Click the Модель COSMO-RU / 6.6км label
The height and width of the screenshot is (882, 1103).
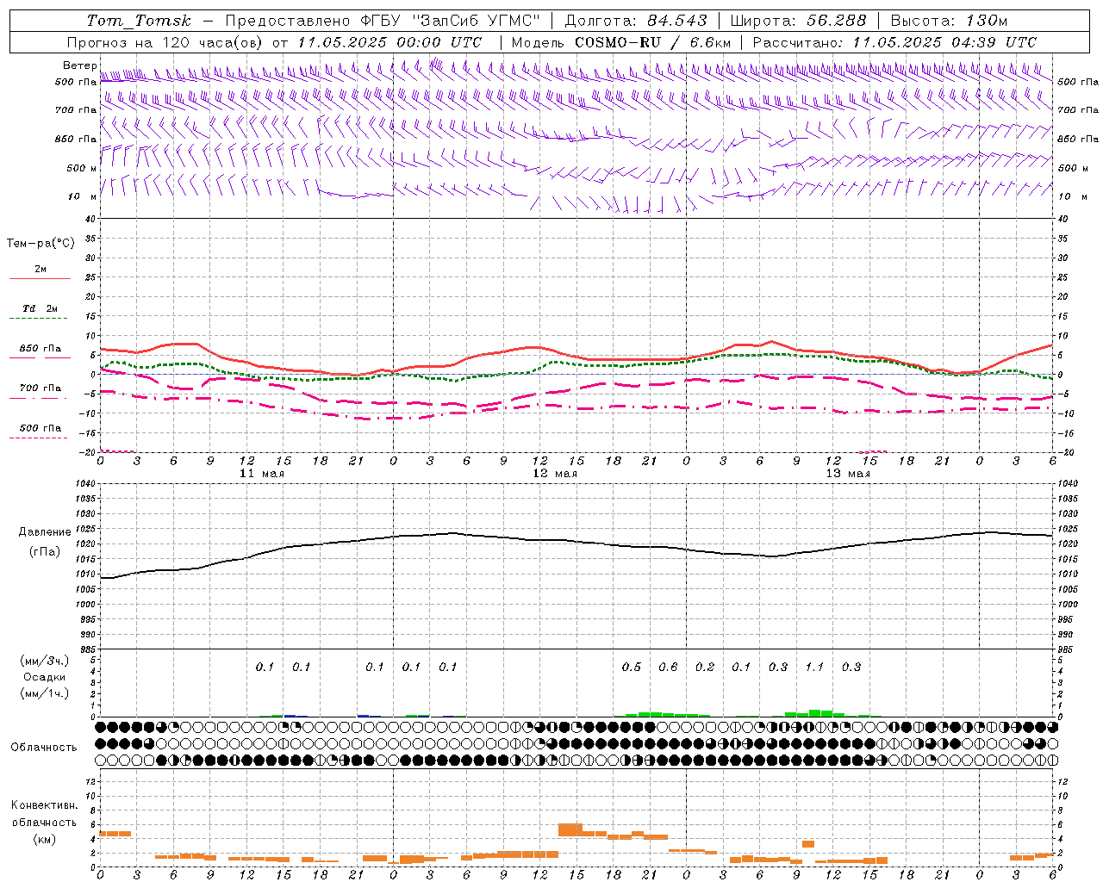621,42
